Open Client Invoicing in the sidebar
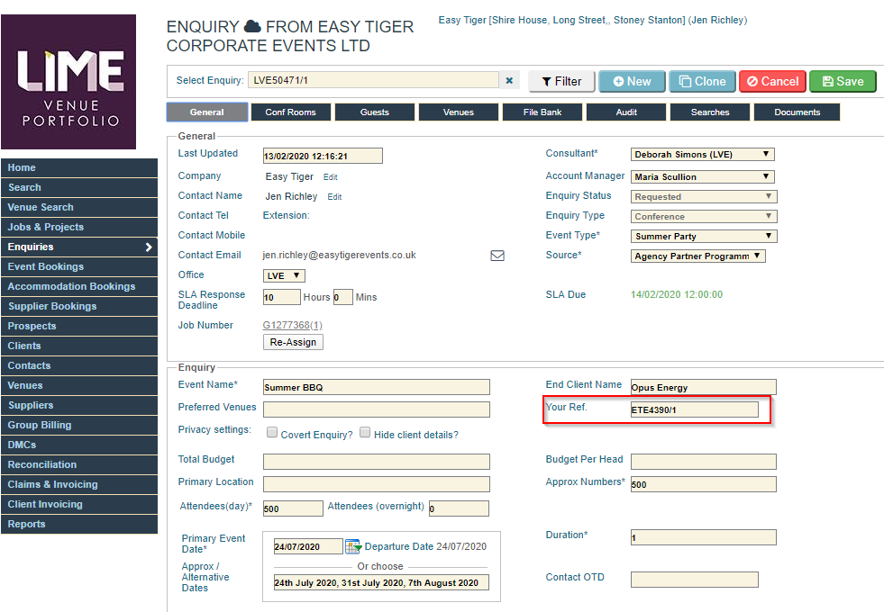 click(79, 505)
